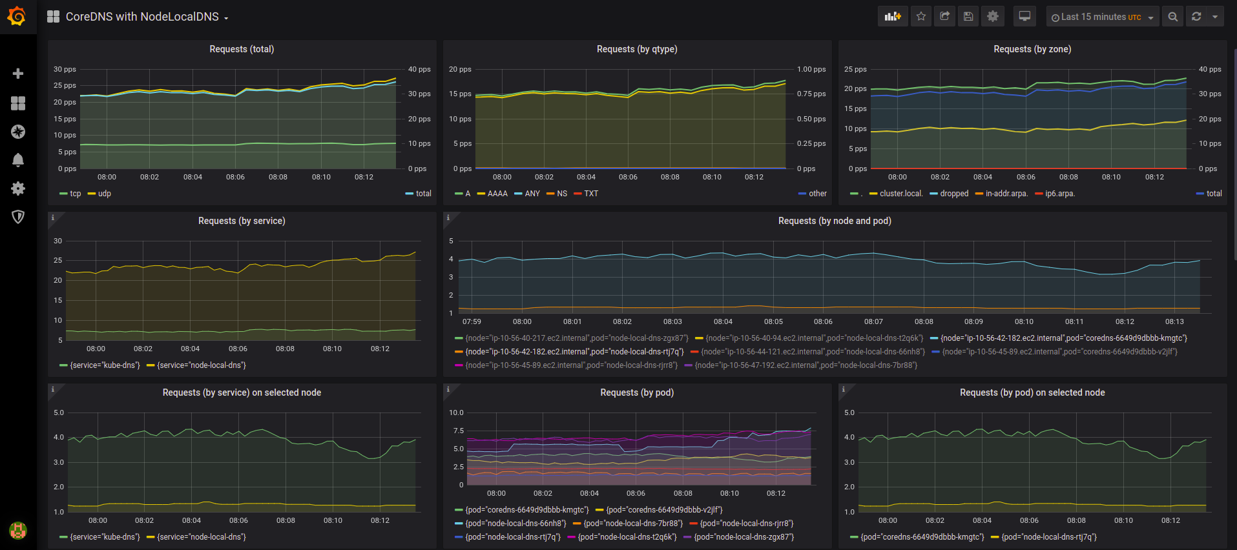Screen dimensions: 1237x550
Task: Open the Last 15 minutes time picker
Action: tap(1102, 17)
